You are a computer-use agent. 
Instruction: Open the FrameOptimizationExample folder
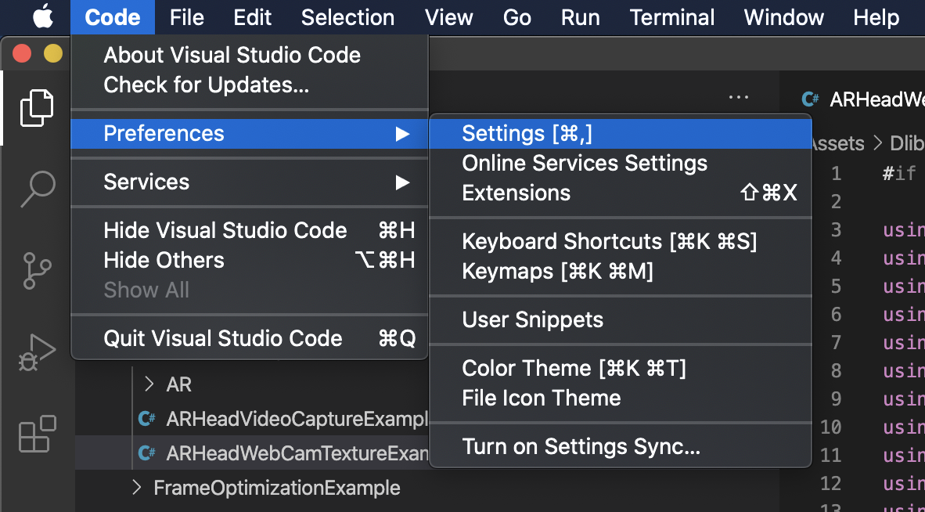point(277,488)
